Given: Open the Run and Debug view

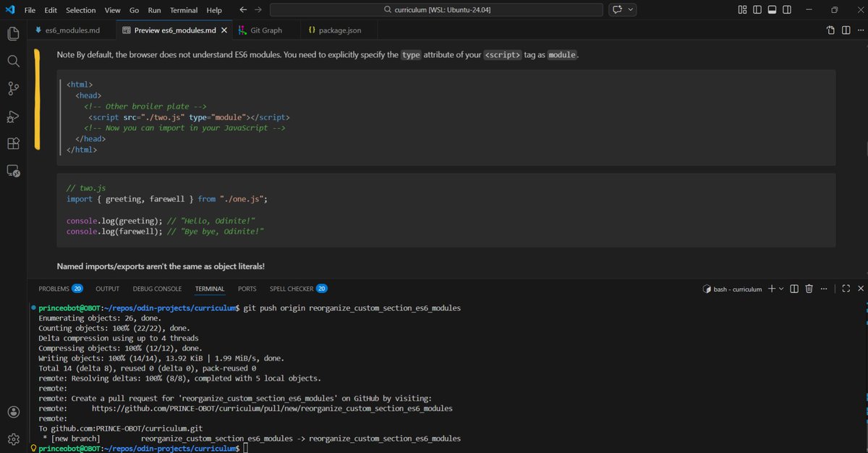Looking at the screenshot, I should [x=12, y=116].
